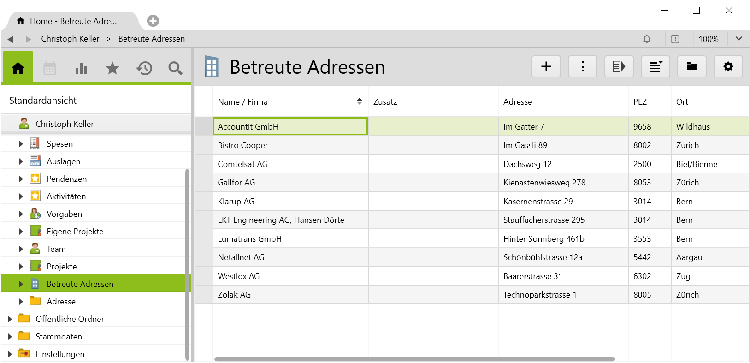Switch to the calendar sidebar tab

click(x=50, y=69)
